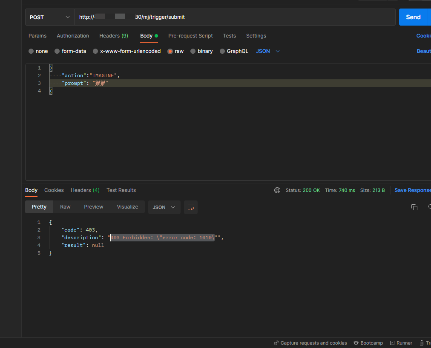The image size is (431, 348).
Task: Toggle line wrapping in the response viewer
Action: [190, 207]
